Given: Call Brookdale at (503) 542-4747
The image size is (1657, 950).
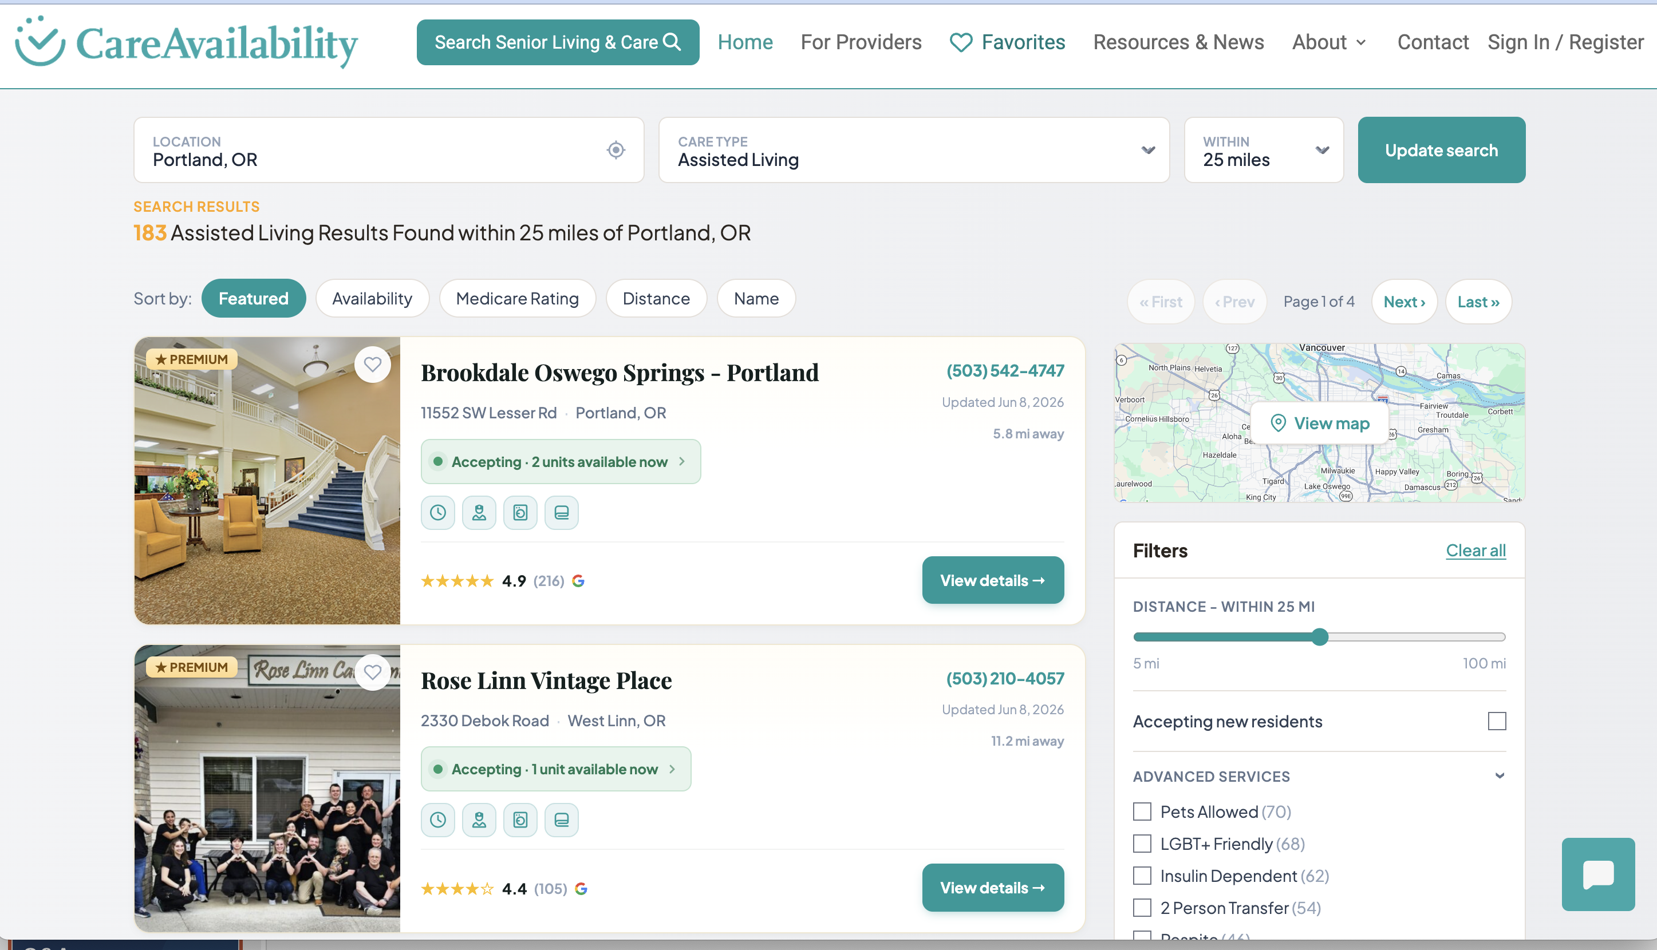Looking at the screenshot, I should point(1005,371).
